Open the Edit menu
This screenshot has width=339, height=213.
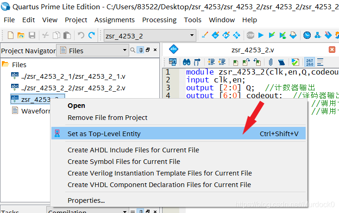(28, 20)
